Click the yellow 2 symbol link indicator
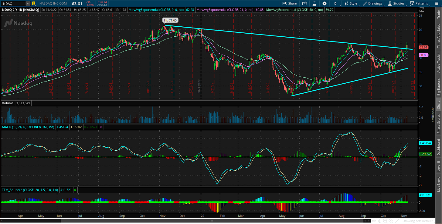The height and width of the screenshot is (224, 442). point(33,4)
